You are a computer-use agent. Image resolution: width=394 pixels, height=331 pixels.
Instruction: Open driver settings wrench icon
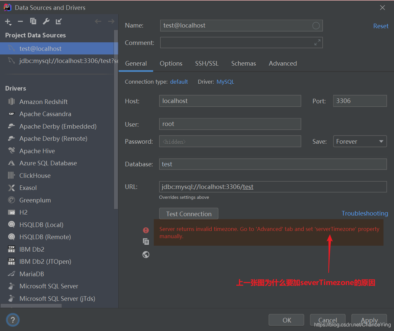[x=46, y=22]
